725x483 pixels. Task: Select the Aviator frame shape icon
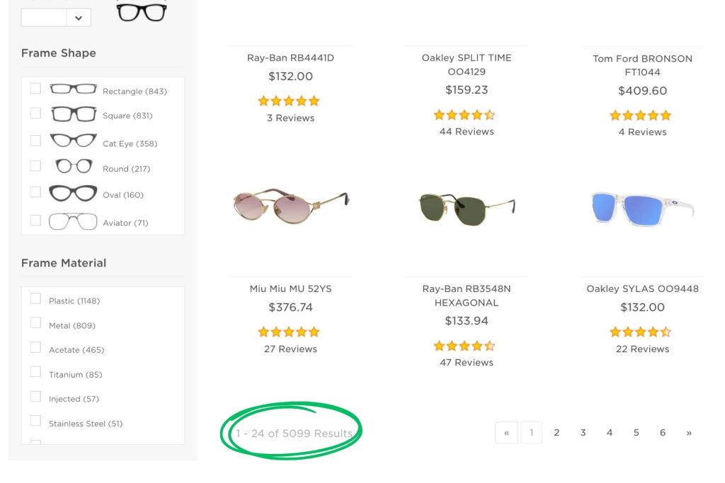tap(72, 221)
